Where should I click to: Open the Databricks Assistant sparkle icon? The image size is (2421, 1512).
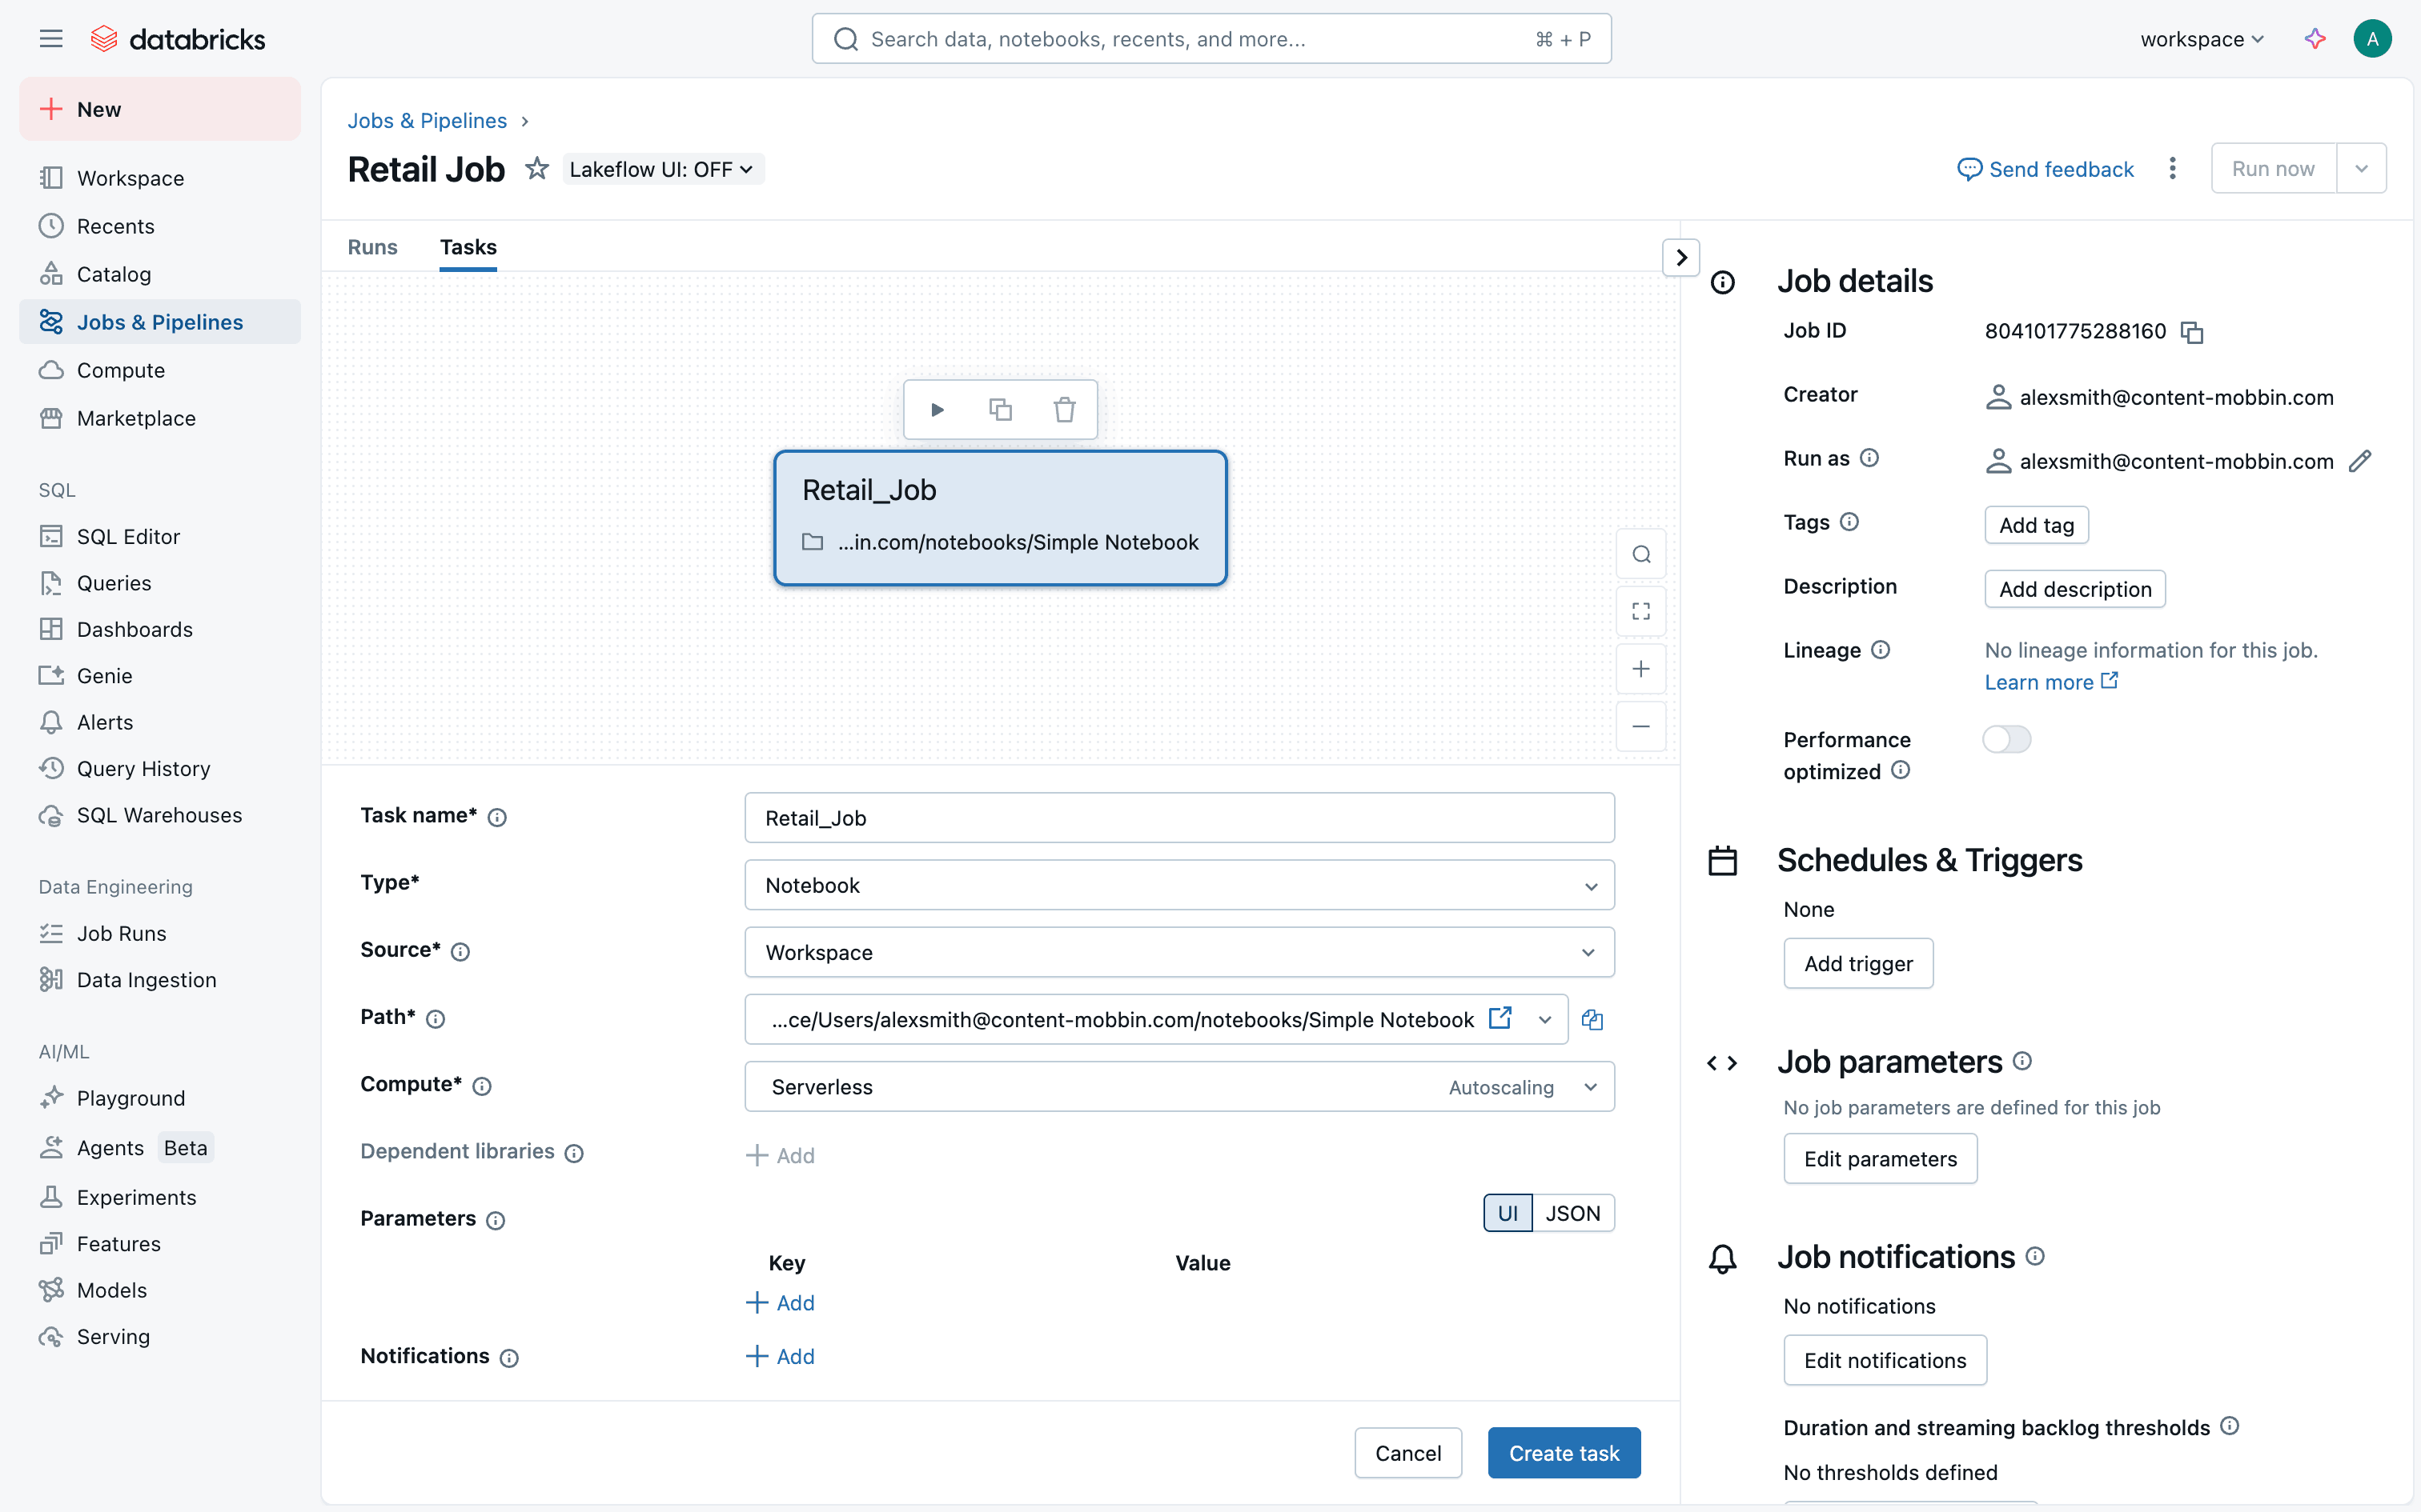coord(2315,39)
